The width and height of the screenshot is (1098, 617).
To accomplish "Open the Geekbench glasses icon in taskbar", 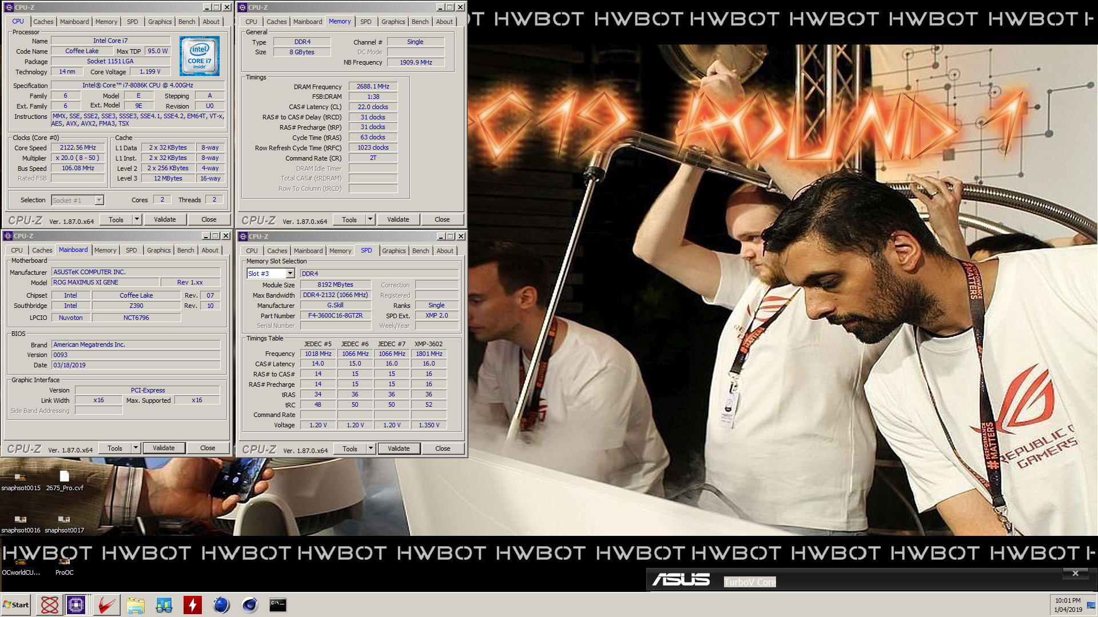I will 164,604.
